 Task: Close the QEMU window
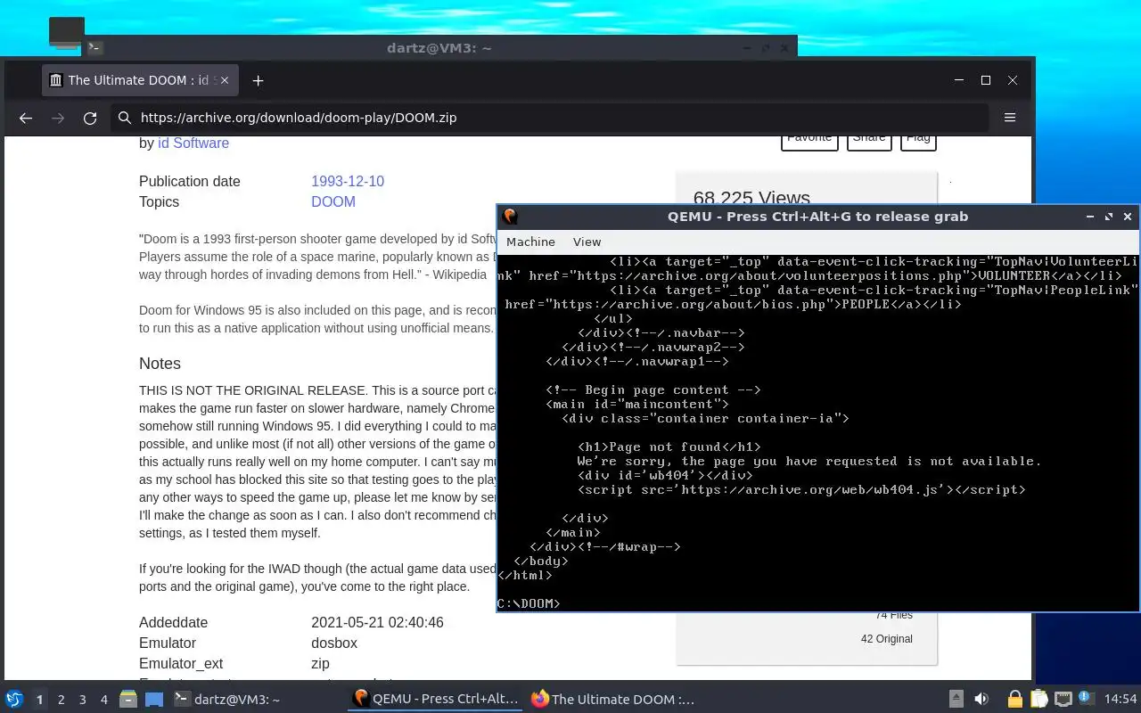coord(1128,217)
